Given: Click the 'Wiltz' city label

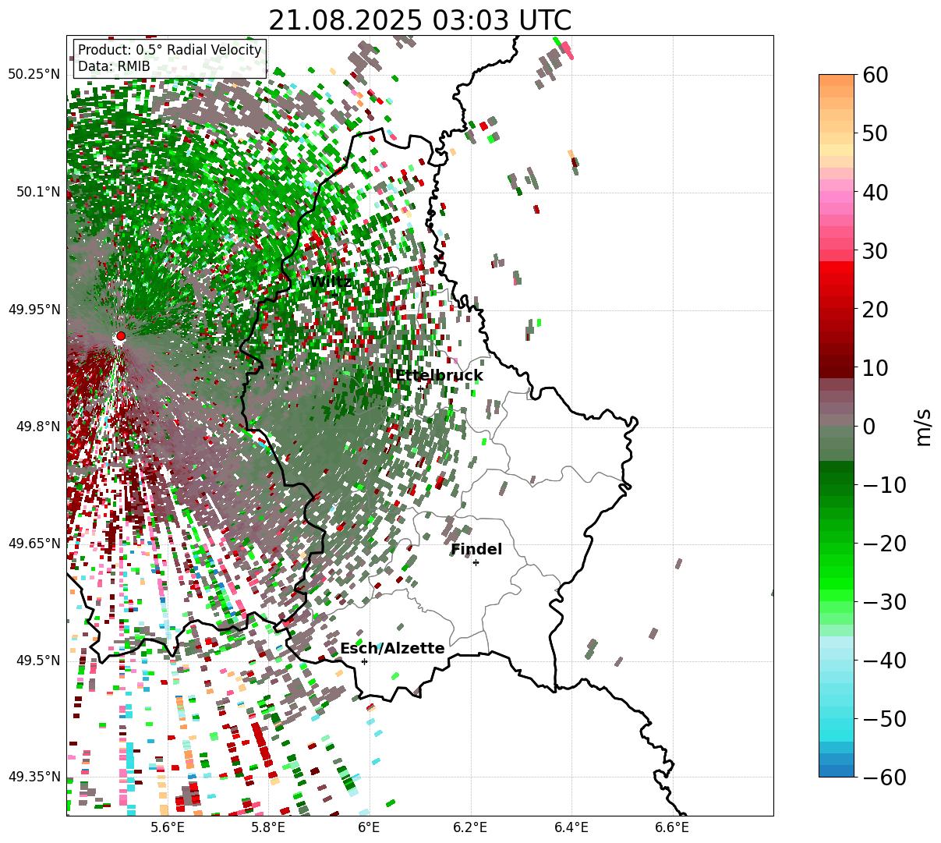Looking at the screenshot, I should (x=331, y=282).
